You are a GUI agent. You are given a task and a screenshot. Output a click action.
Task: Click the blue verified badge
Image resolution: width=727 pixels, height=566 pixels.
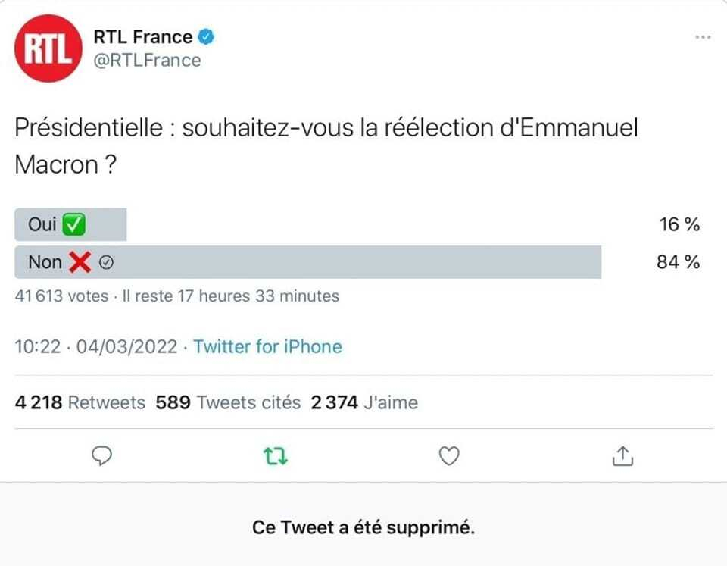[x=206, y=36]
